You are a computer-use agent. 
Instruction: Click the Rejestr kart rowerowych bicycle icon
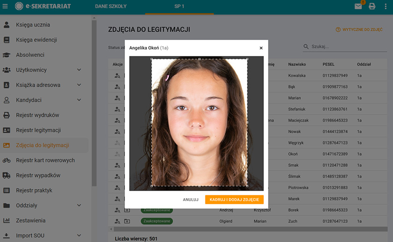[7, 160]
